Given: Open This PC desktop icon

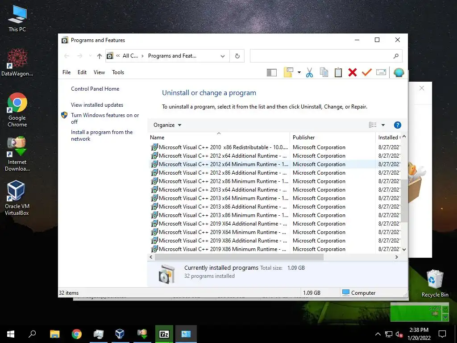Looking at the screenshot, I should tap(17, 18).
